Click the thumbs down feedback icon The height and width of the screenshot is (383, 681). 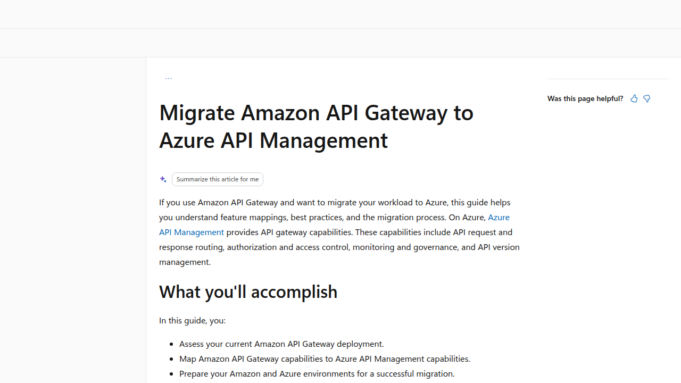coord(647,98)
